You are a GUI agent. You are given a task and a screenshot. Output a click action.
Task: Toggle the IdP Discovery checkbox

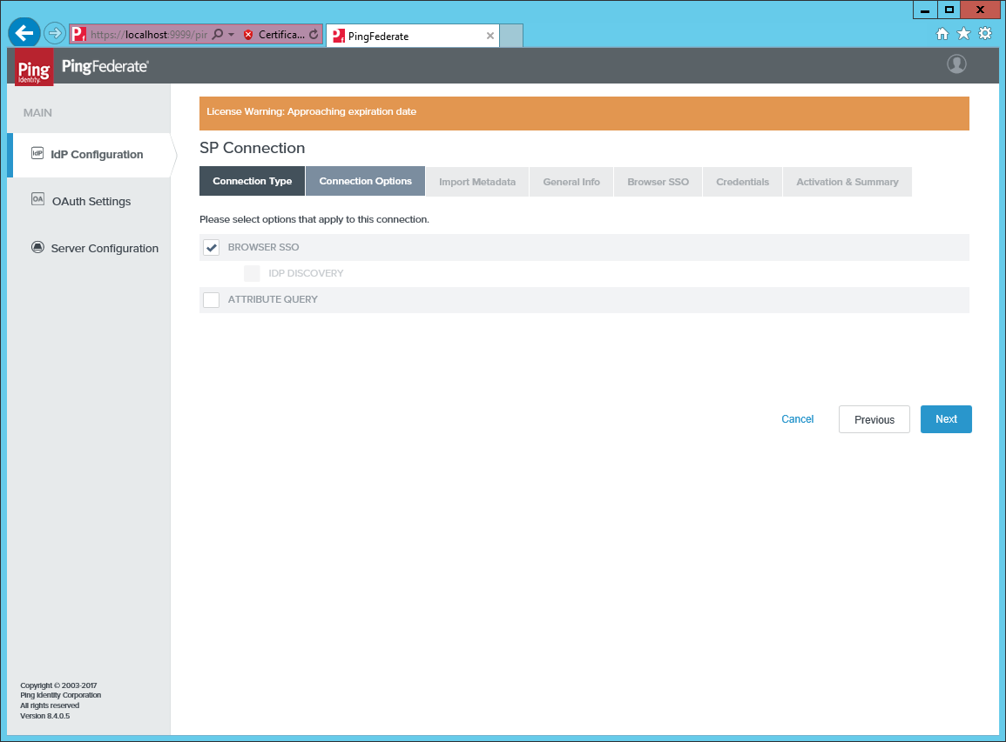252,274
